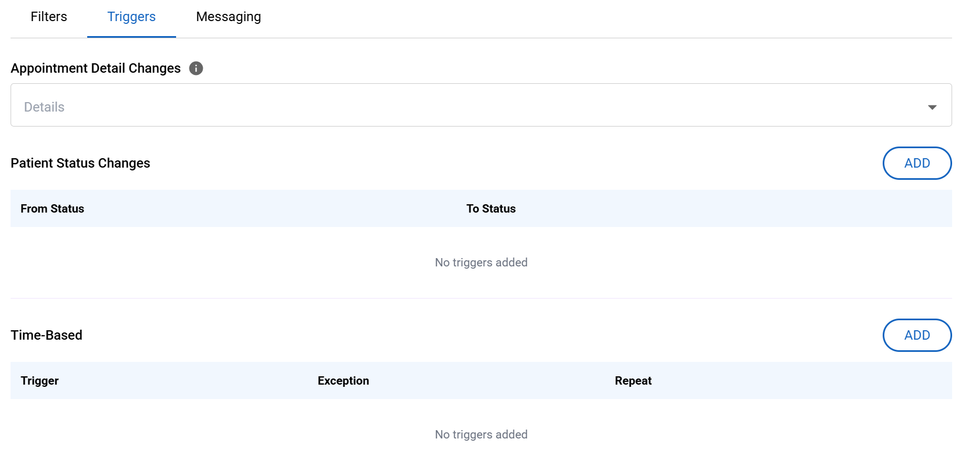Screen dimensions: 966x459
Task: Click the Patient Status Changes heading
Action: [81, 163]
